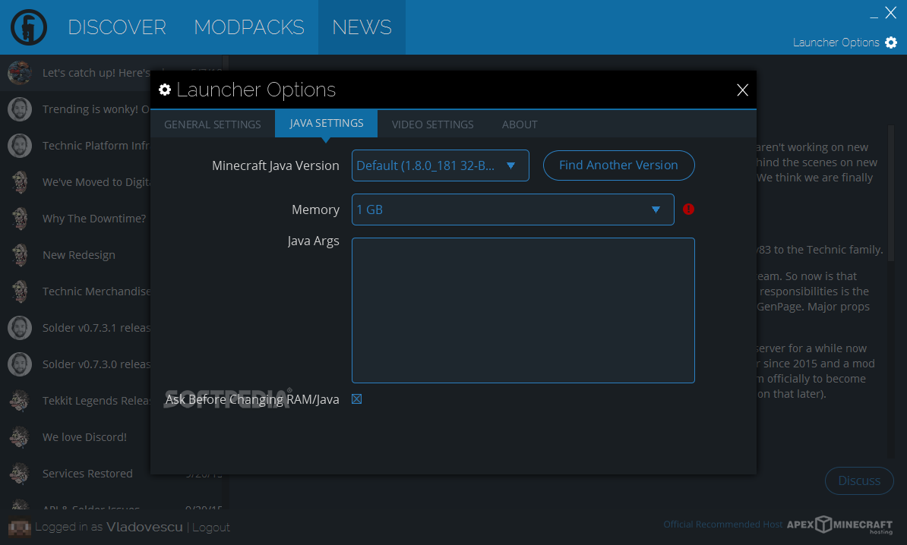Toggle Ask Before Changing RAM/Java checkbox

tap(357, 399)
